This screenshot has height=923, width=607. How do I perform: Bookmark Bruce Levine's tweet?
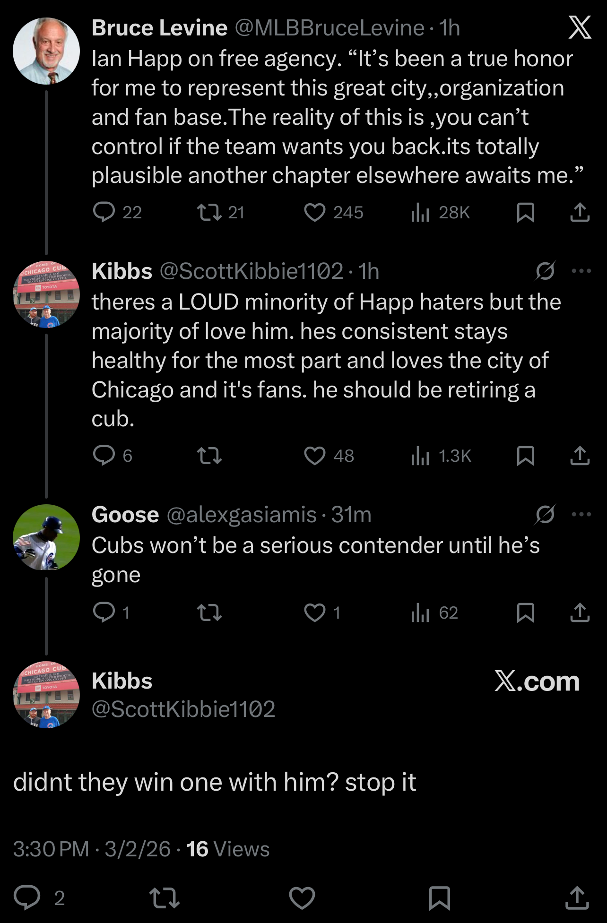pos(526,212)
